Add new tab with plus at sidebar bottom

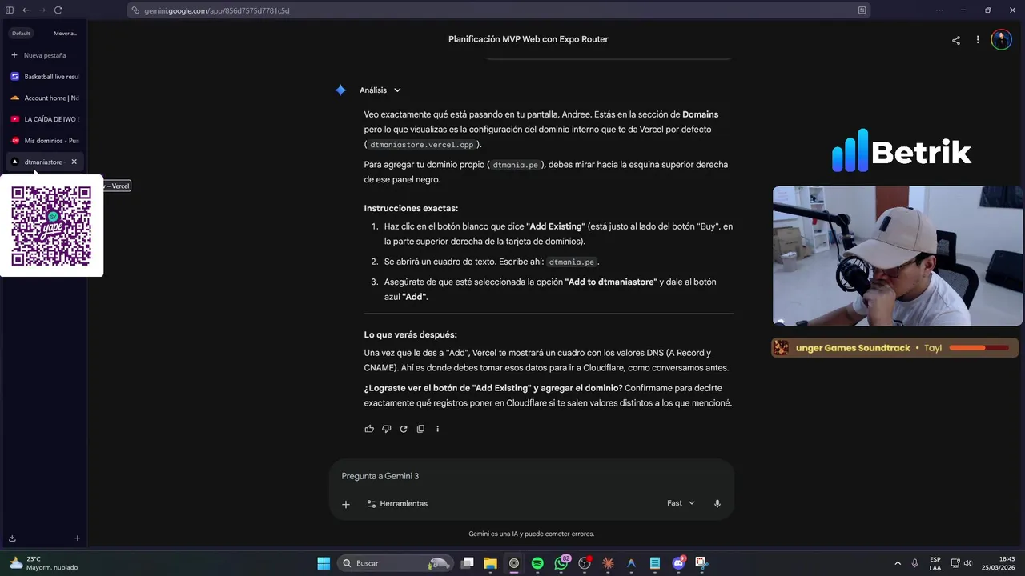pos(77,538)
